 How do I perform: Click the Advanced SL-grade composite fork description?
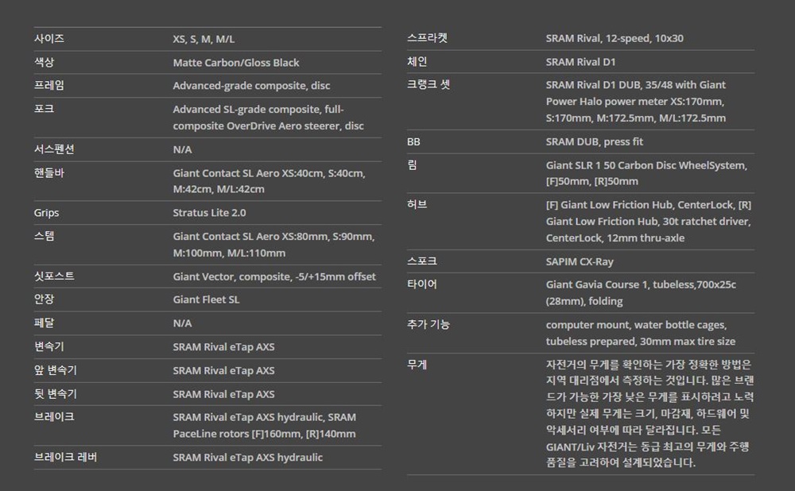[268, 118]
